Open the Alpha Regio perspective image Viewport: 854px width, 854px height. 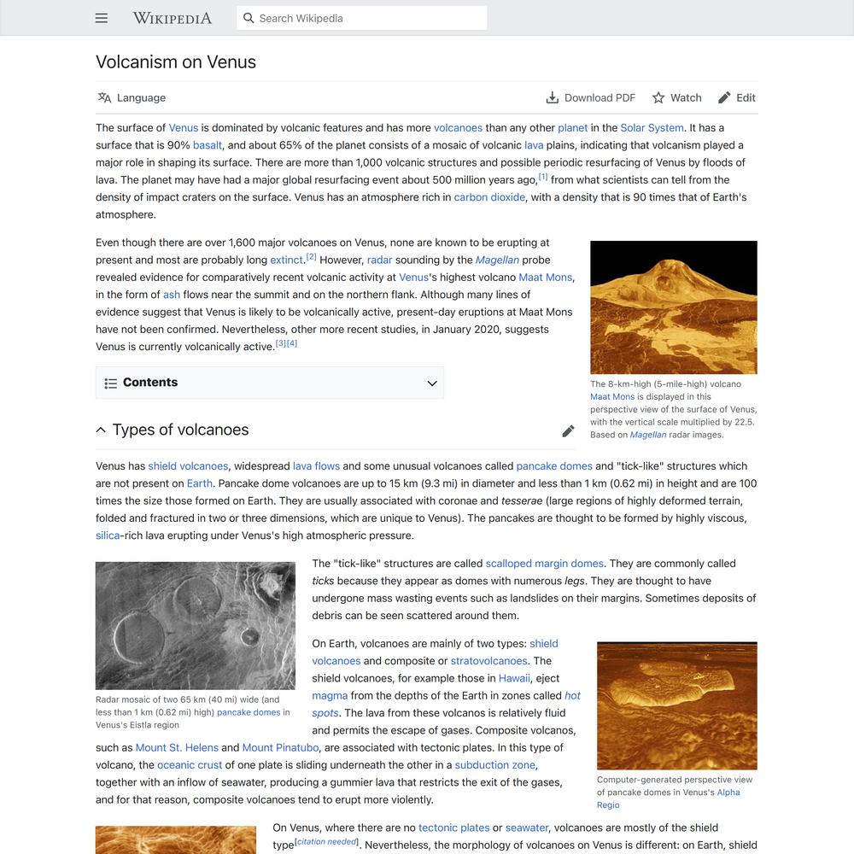pos(676,705)
